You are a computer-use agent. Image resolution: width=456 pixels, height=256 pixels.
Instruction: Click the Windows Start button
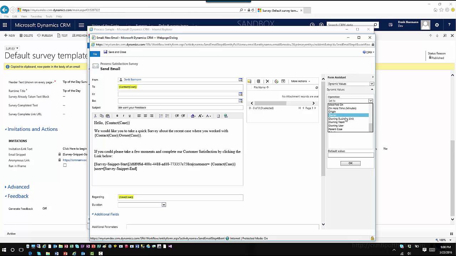pyautogui.click(x=4, y=250)
